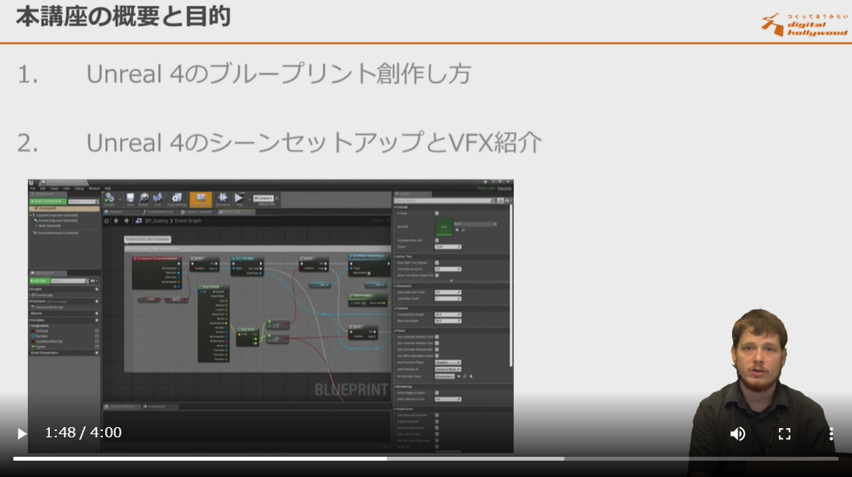
Task: Click the Browse magnifier toolbar icon
Action: (143, 199)
